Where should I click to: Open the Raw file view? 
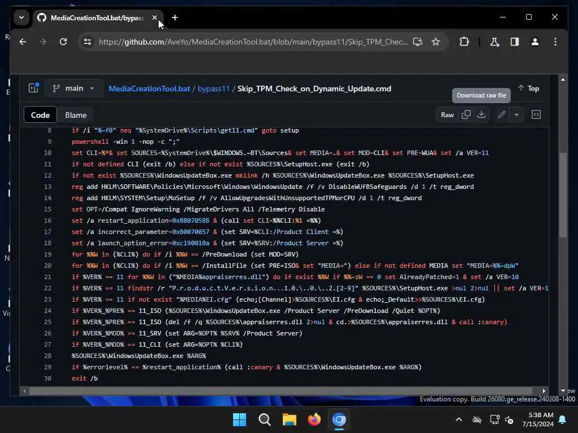447,115
